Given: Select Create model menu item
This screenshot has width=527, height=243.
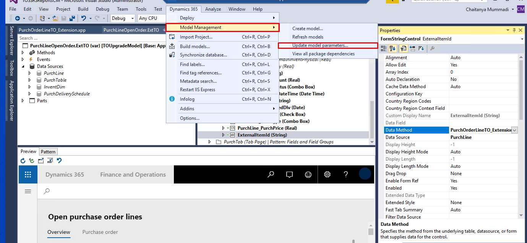Looking at the screenshot, I should pyautogui.click(x=308, y=29).
